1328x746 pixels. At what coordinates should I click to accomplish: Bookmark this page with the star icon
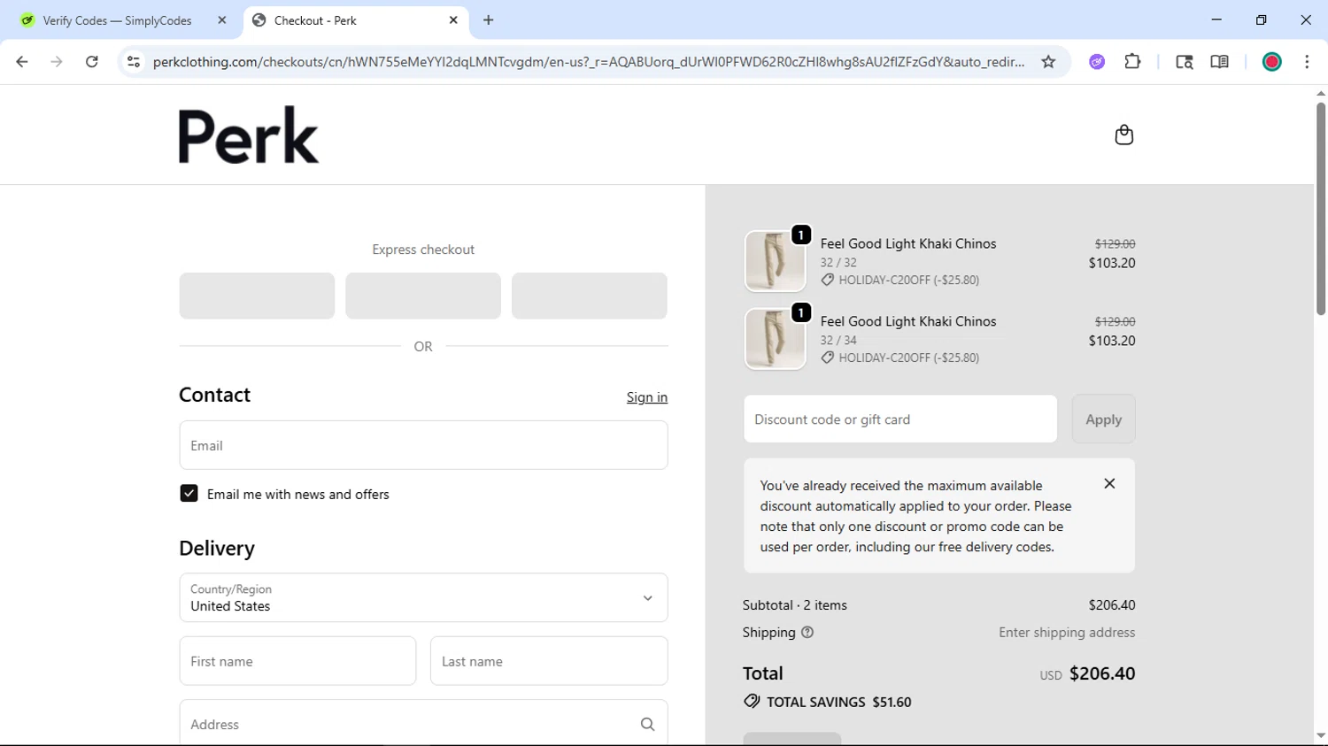tap(1048, 62)
